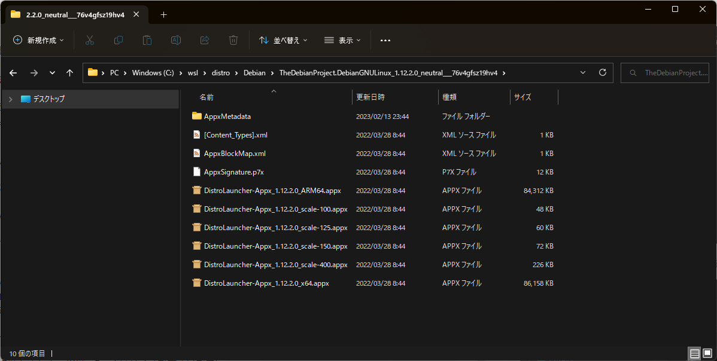This screenshot has width=717, height=361.
Task: Select DistroLauncher-Appx_1.12.2.0_scale-400.appx name
Action: point(276,265)
